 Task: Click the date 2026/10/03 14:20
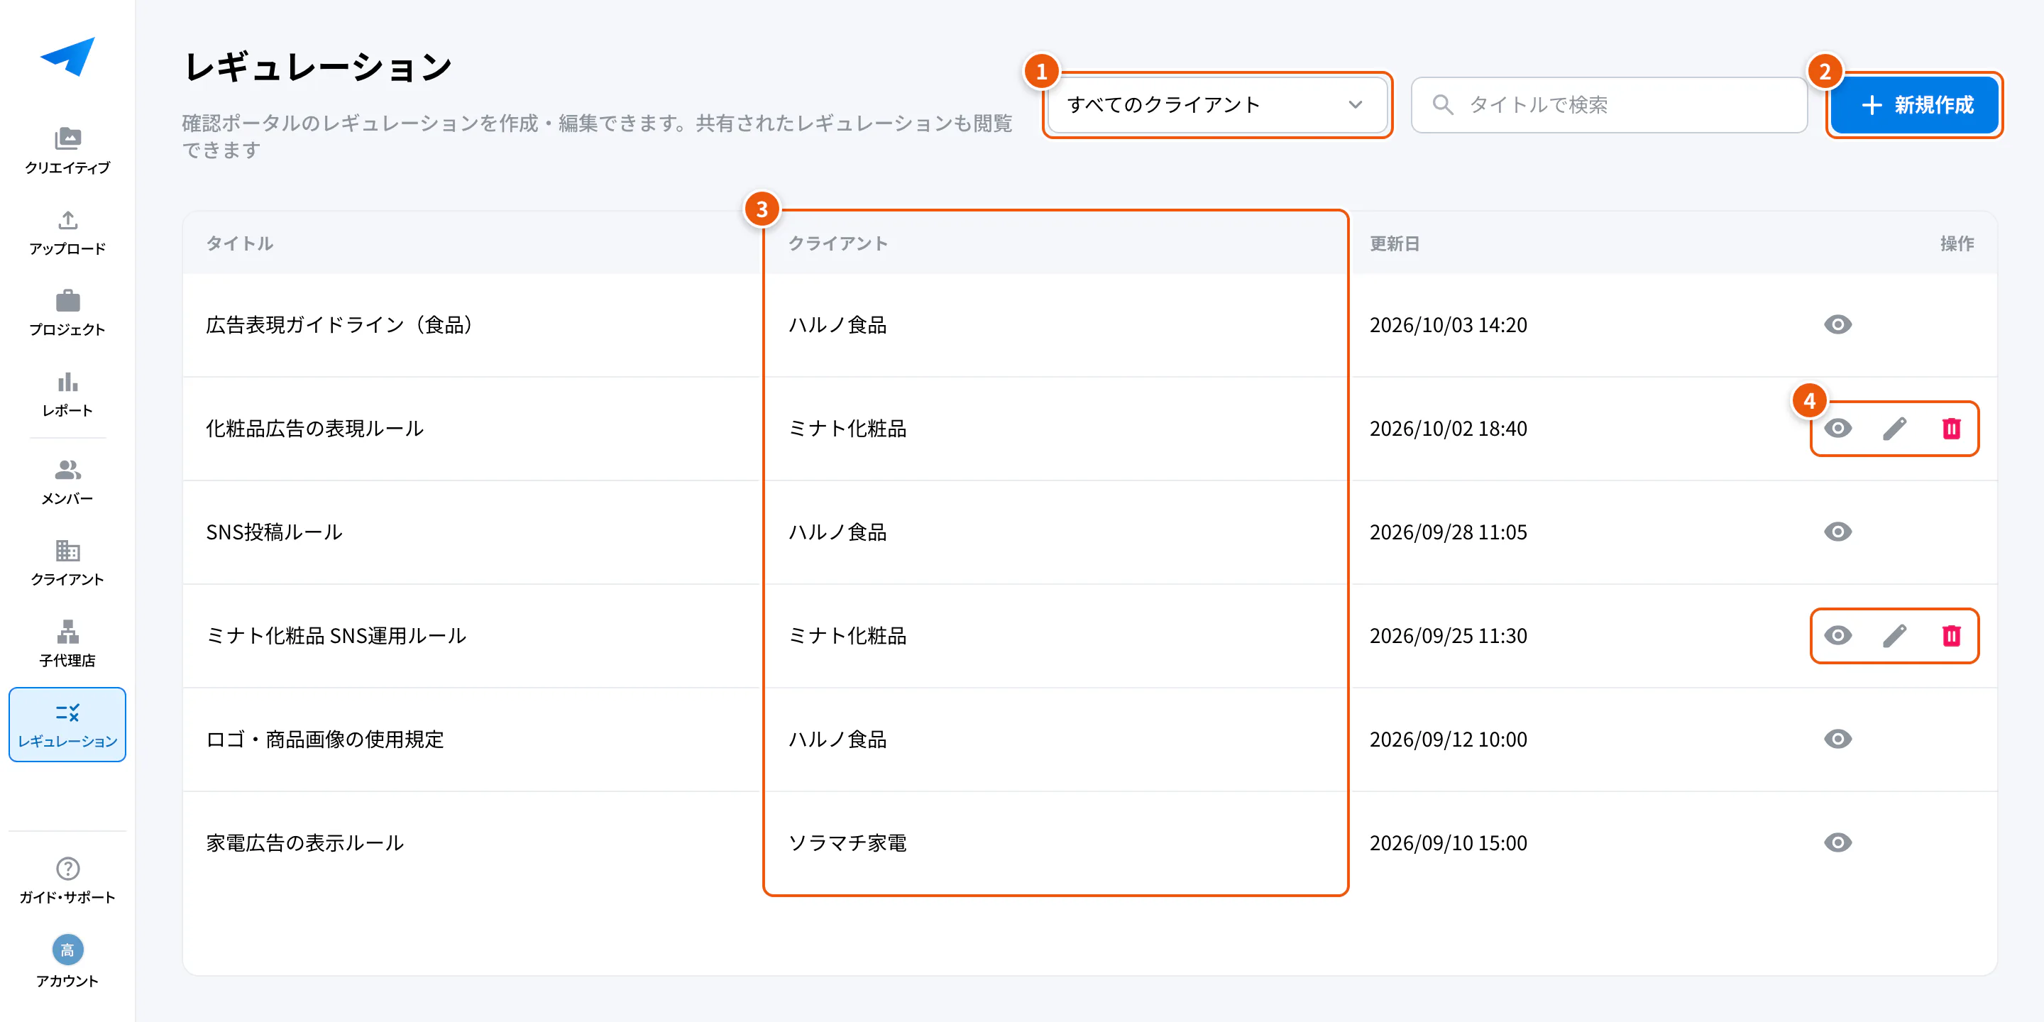pos(1448,324)
